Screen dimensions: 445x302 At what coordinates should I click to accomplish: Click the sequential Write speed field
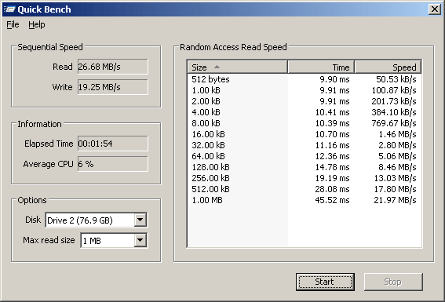113,87
